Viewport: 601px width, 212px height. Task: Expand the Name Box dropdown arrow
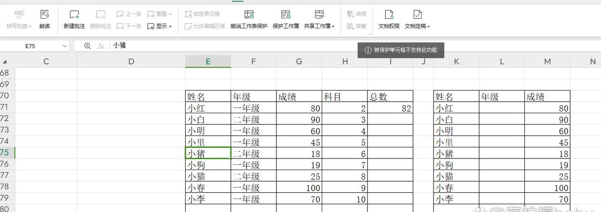coord(65,46)
